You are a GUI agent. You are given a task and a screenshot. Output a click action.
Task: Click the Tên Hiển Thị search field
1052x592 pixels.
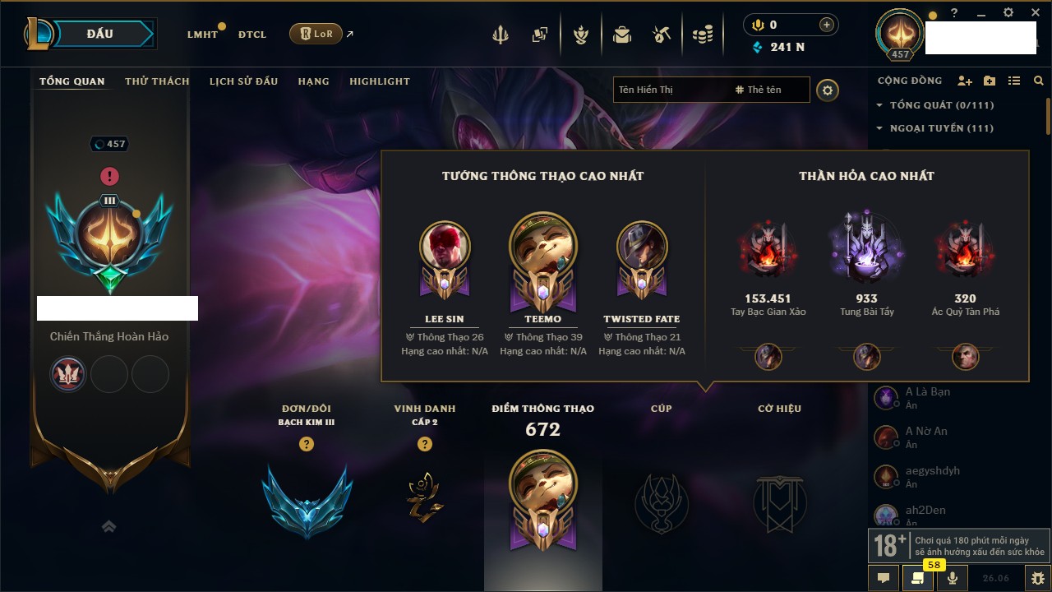tap(670, 90)
